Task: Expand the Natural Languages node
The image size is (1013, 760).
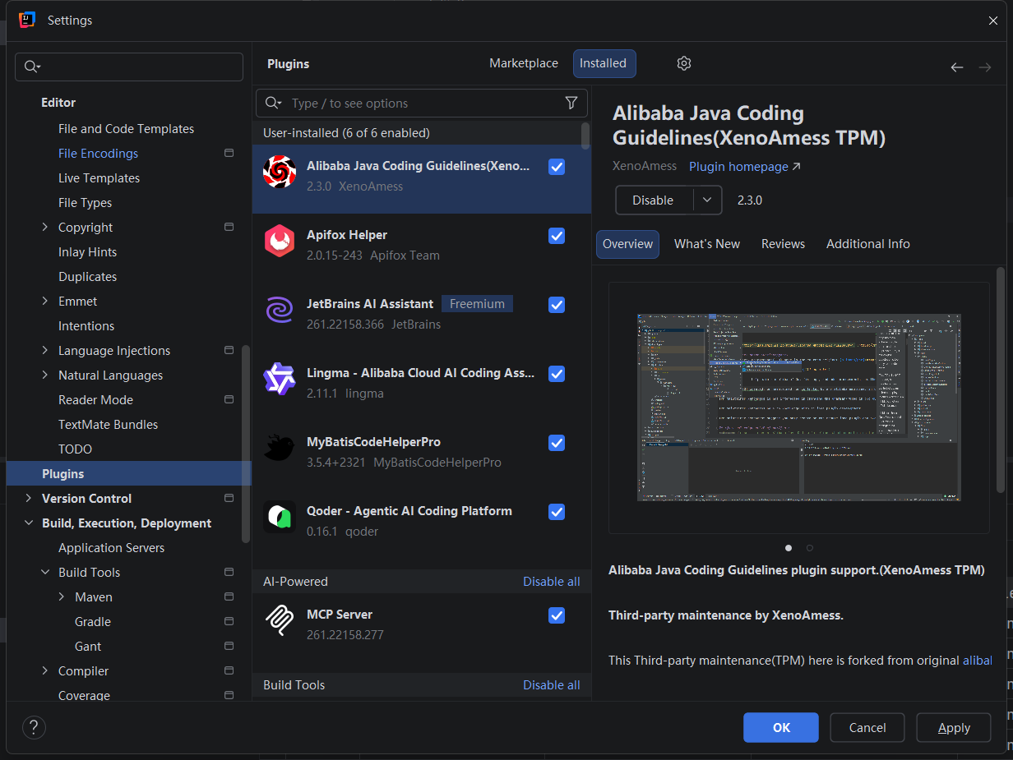Action: click(45, 375)
